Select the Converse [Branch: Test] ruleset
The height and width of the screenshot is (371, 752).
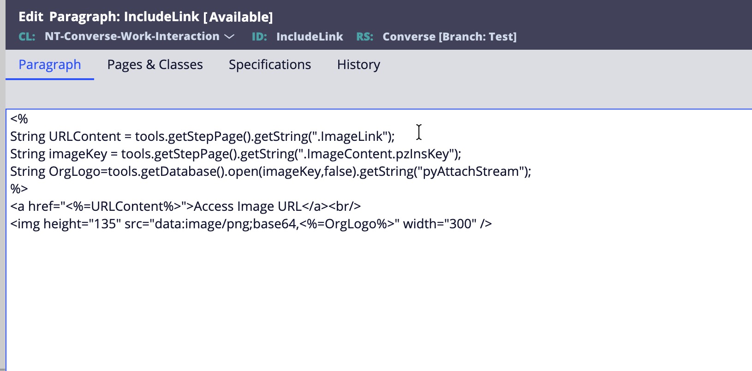click(449, 37)
